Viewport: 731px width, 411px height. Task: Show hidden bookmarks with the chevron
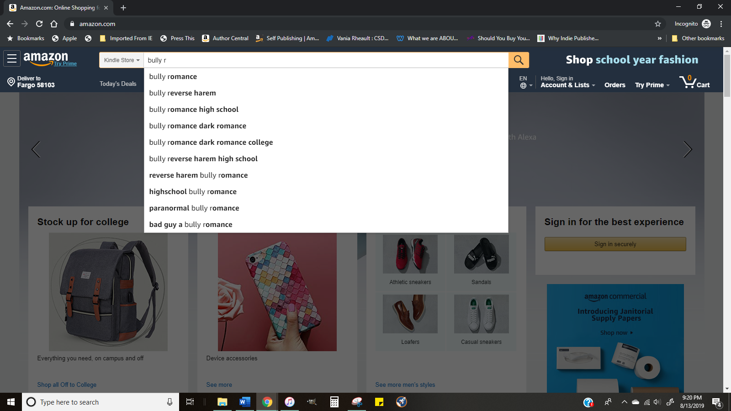click(659, 38)
